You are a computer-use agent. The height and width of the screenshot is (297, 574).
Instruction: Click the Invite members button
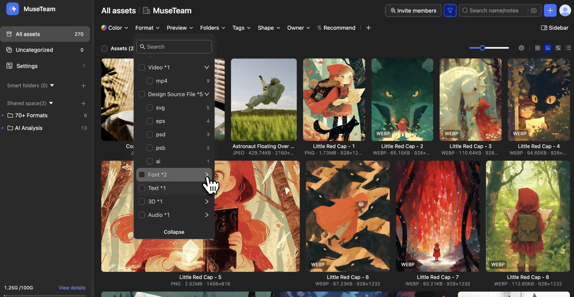[412, 10]
